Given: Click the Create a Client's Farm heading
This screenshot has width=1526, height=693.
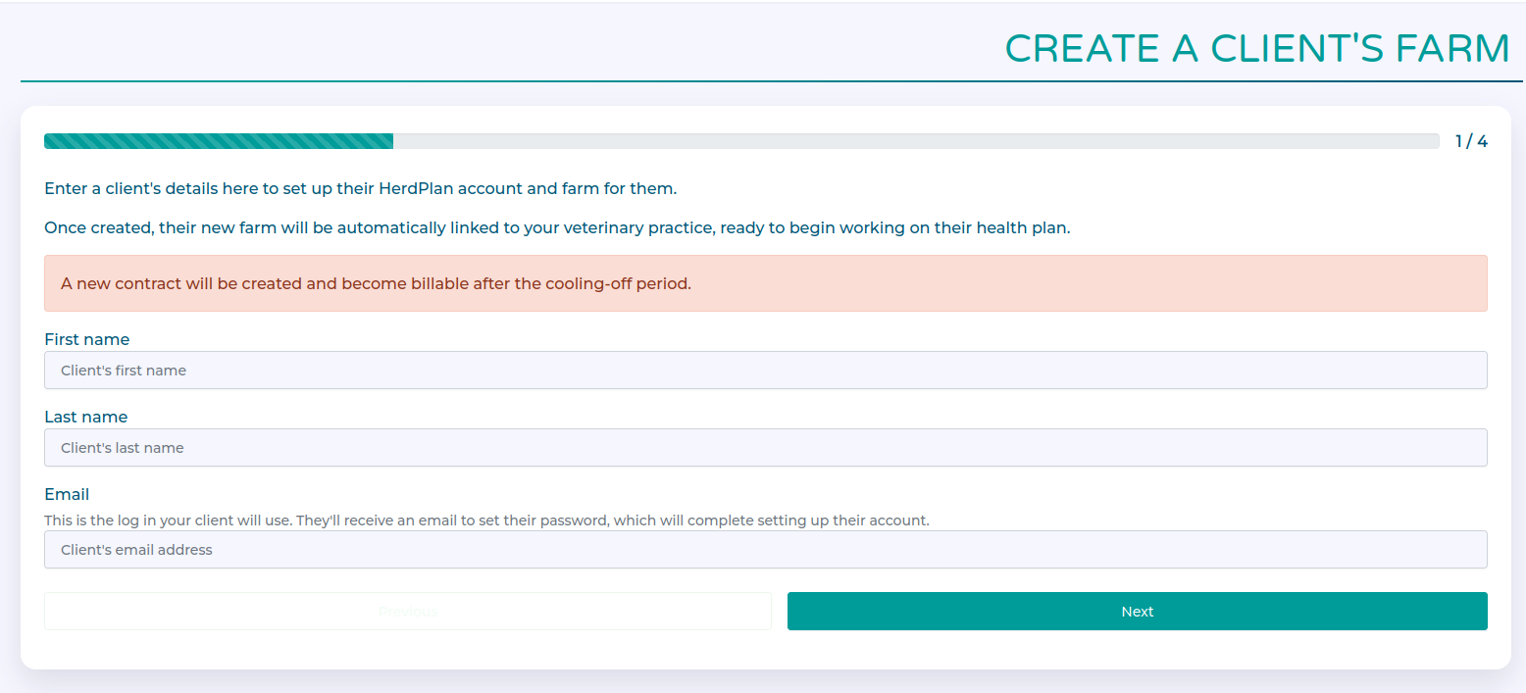Looking at the screenshot, I should [1256, 49].
